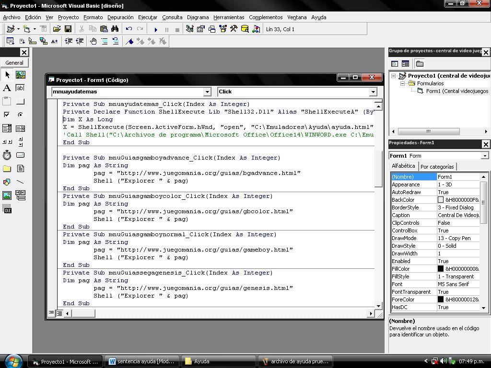Viewport: 491px width, 368px height.
Task: Open the Depuración menu
Action: point(120,18)
